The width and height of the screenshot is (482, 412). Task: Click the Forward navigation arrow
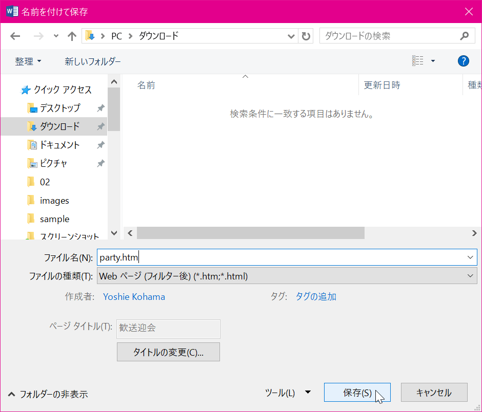(38, 36)
